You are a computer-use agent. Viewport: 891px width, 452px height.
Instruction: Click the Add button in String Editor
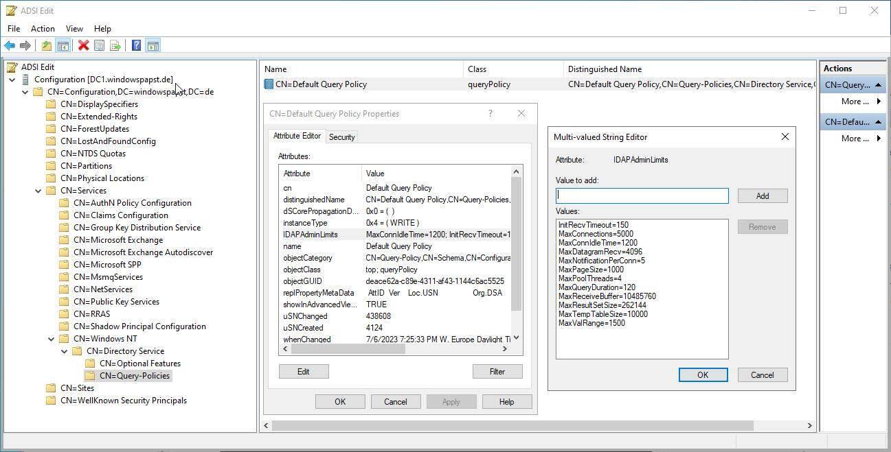click(x=762, y=196)
